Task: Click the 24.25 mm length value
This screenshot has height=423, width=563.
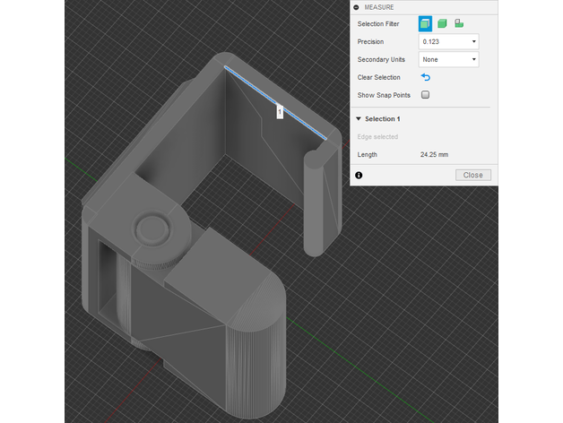Action: pyautogui.click(x=433, y=154)
